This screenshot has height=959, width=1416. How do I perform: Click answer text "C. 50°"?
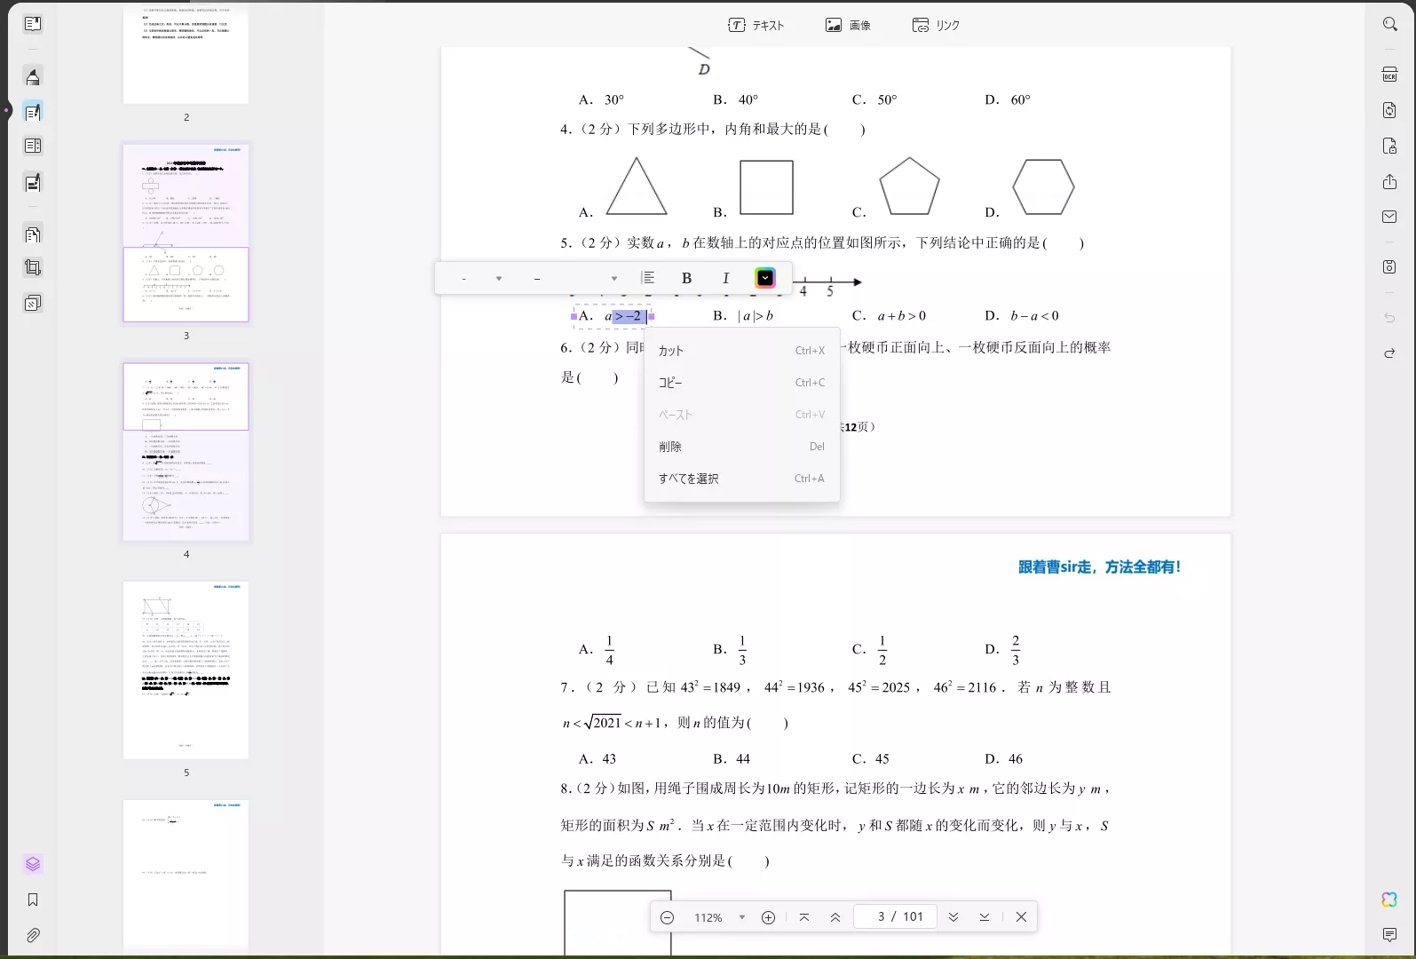pyautogui.click(x=874, y=99)
